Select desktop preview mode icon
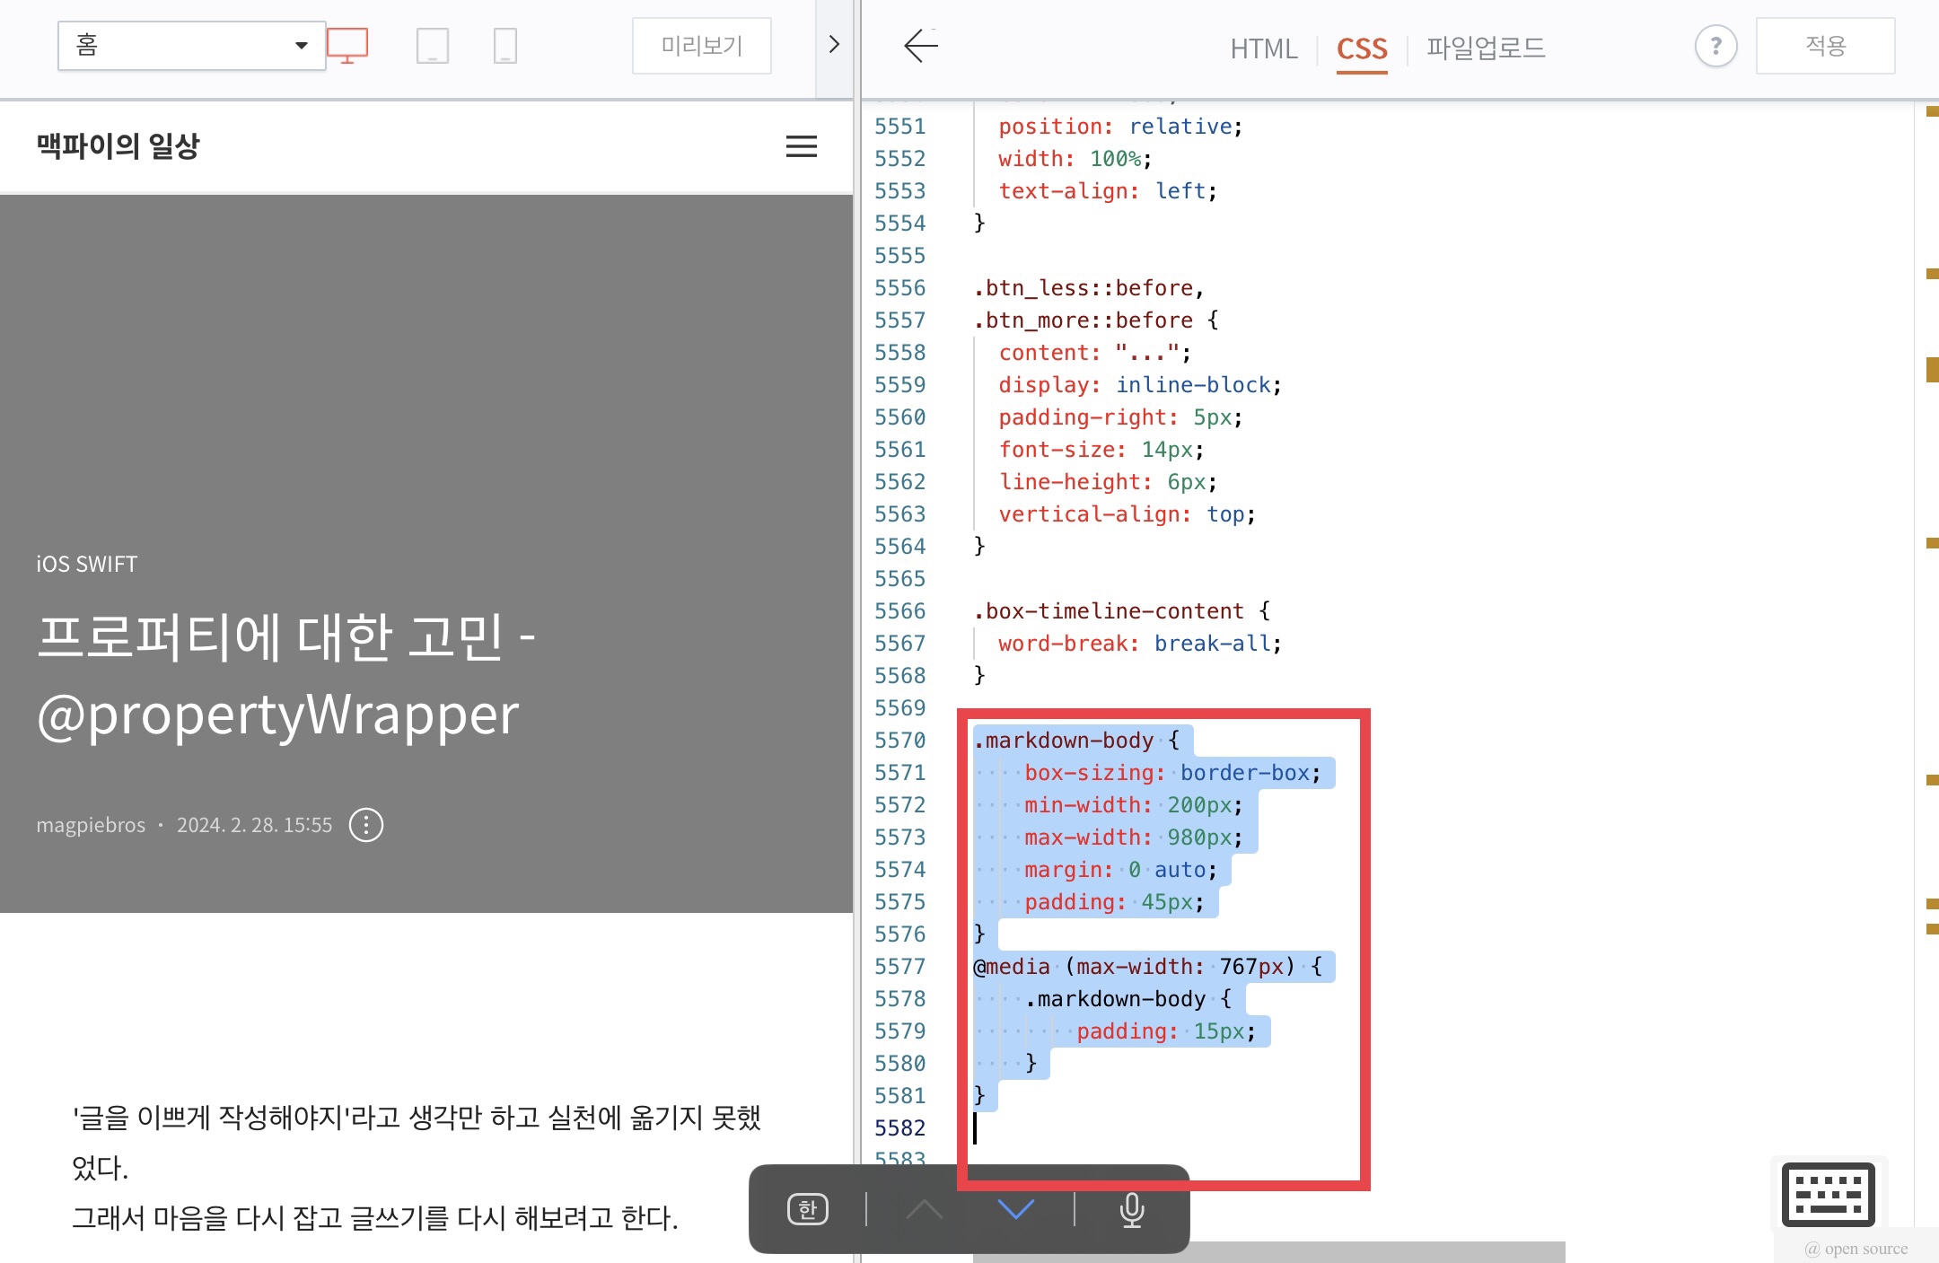 347,45
